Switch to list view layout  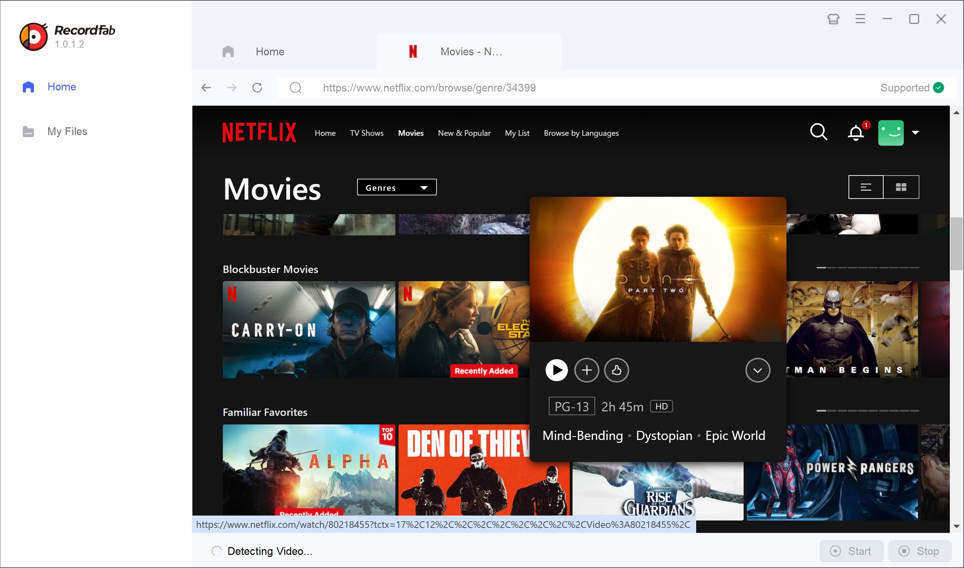tap(866, 187)
